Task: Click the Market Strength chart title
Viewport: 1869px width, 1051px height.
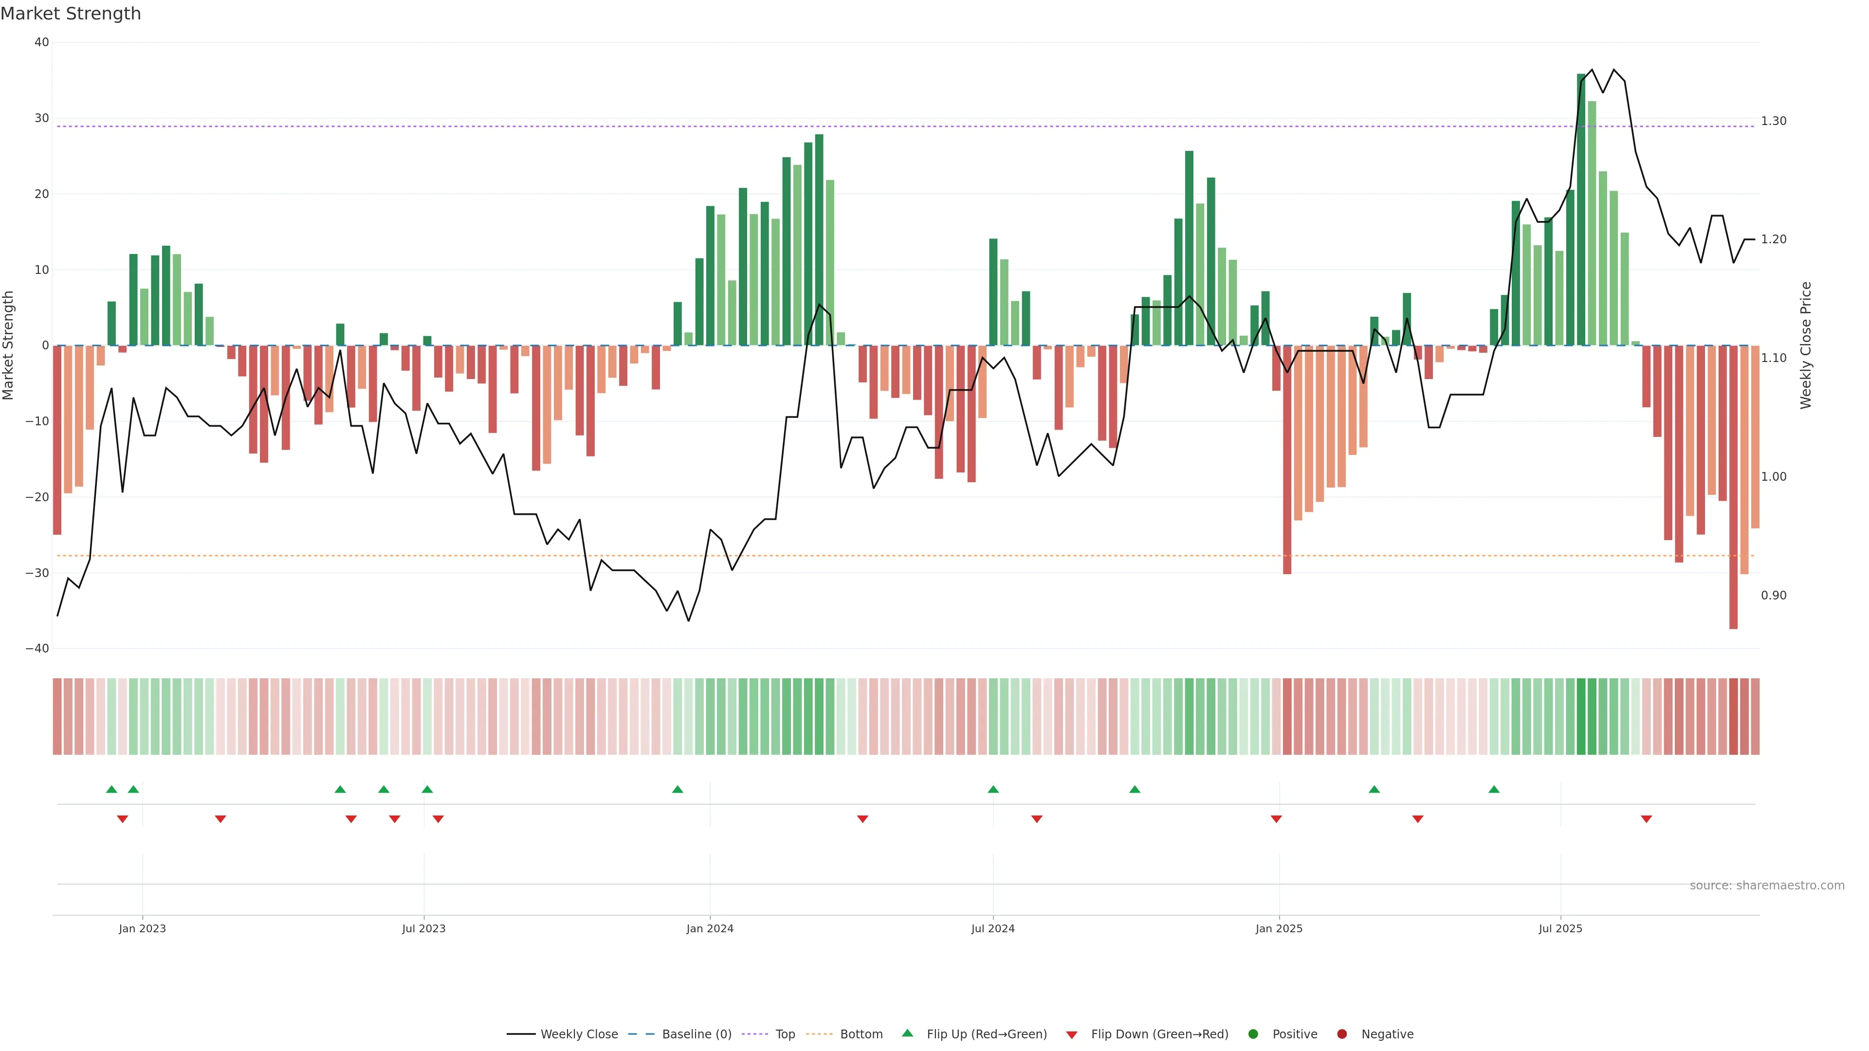Action: (71, 14)
